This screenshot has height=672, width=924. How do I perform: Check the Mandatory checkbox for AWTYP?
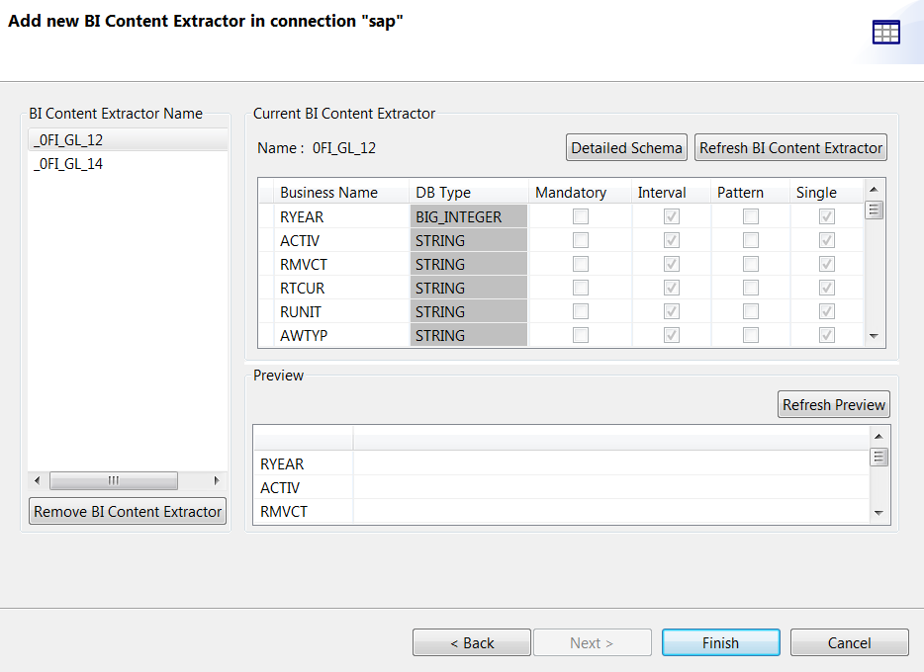580,335
